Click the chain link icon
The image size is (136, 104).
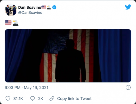pyautogui.click(x=52, y=99)
